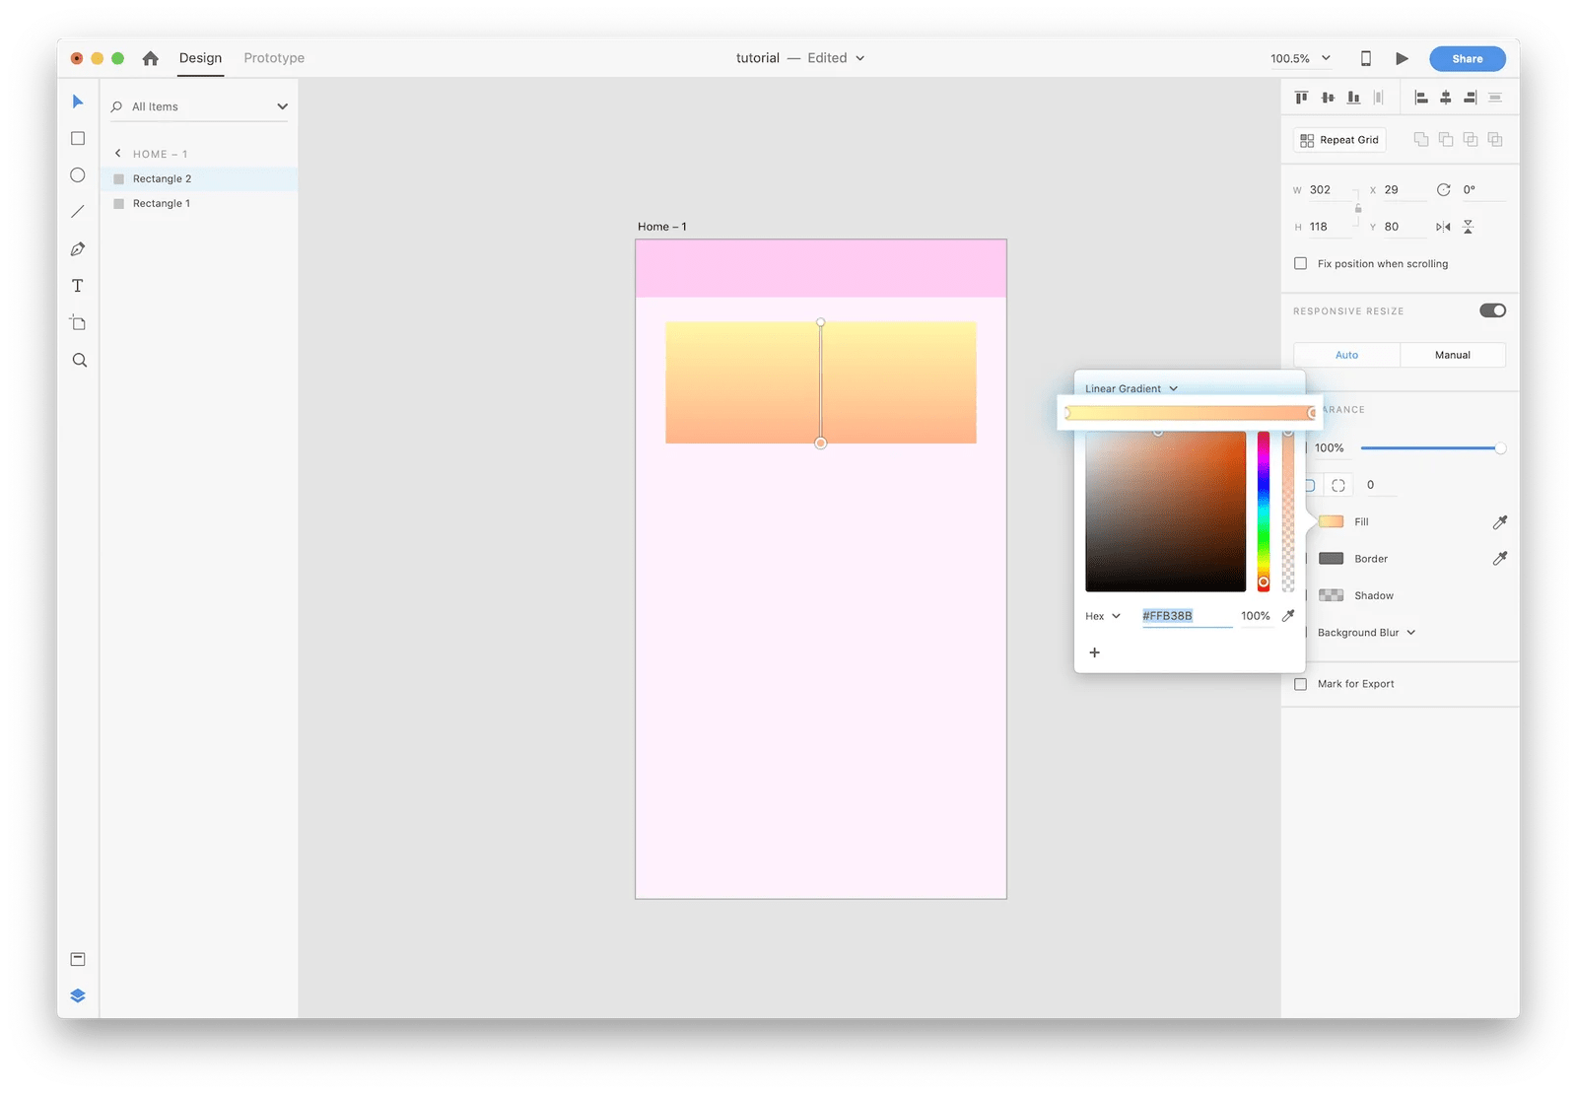Click the search icon in layers panel
Image resolution: width=1577 pixels, height=1094 pixels.
[116, 106]
